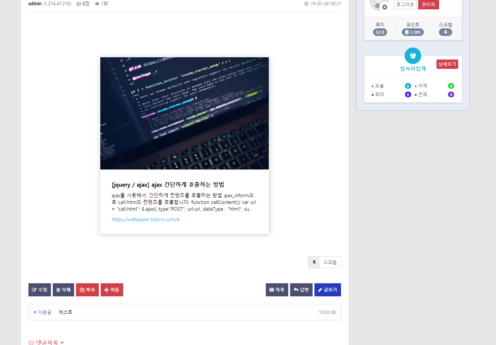Click the code laptop preview image
Screen dimensions: 496x345
(x=185, y=113)
